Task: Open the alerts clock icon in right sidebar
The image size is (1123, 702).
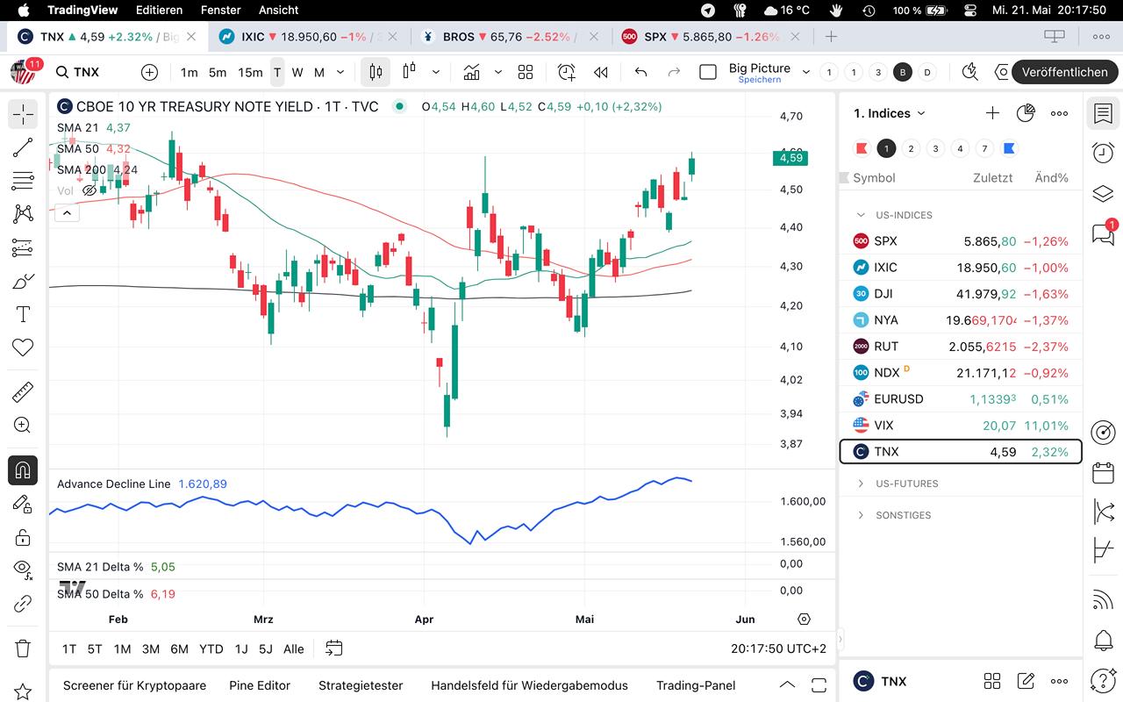Action: pos(1103,153)
